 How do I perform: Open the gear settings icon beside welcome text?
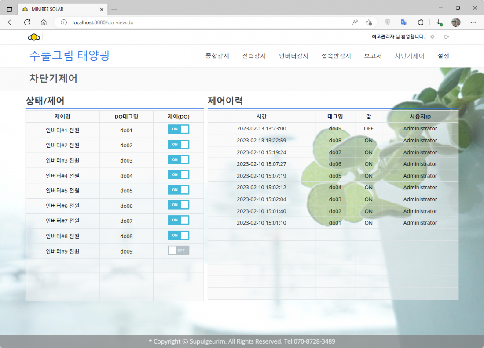click(x=433, y=37)
